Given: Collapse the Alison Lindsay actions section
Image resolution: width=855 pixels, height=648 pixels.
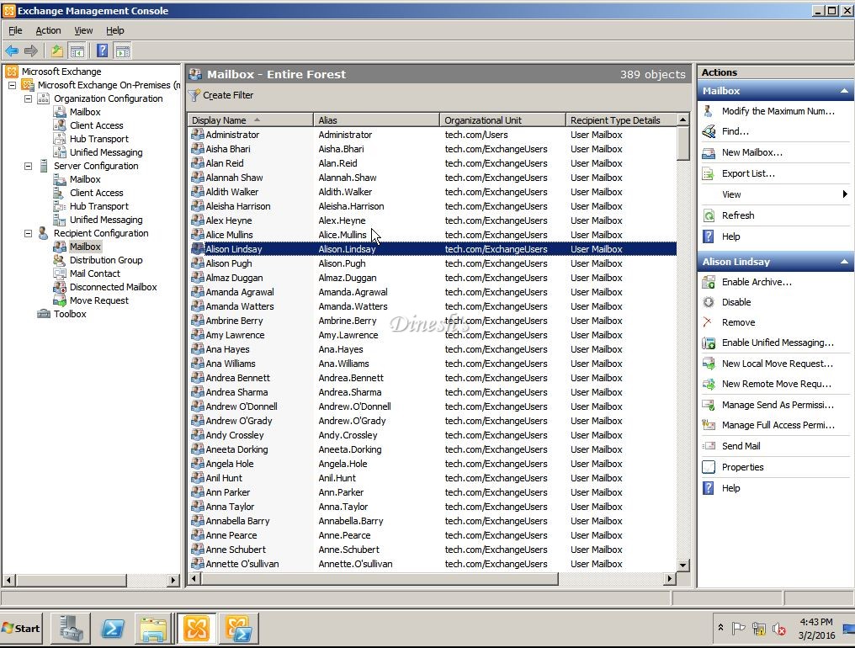Looking at the screenshot, I should (x=844, y=262).
